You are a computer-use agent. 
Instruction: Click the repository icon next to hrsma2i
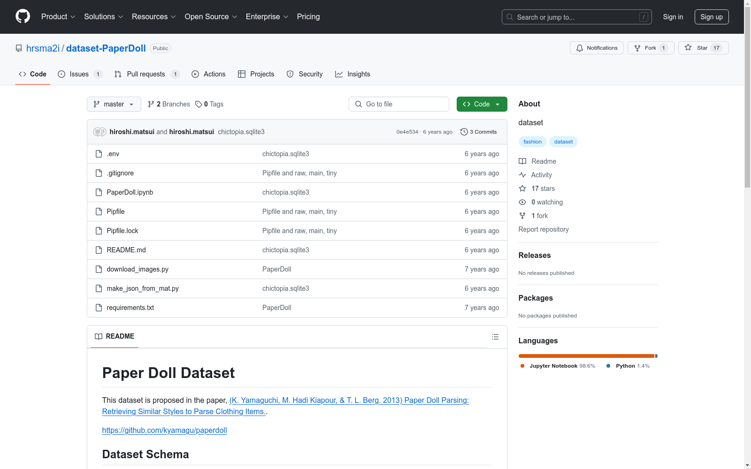[19, 48]
